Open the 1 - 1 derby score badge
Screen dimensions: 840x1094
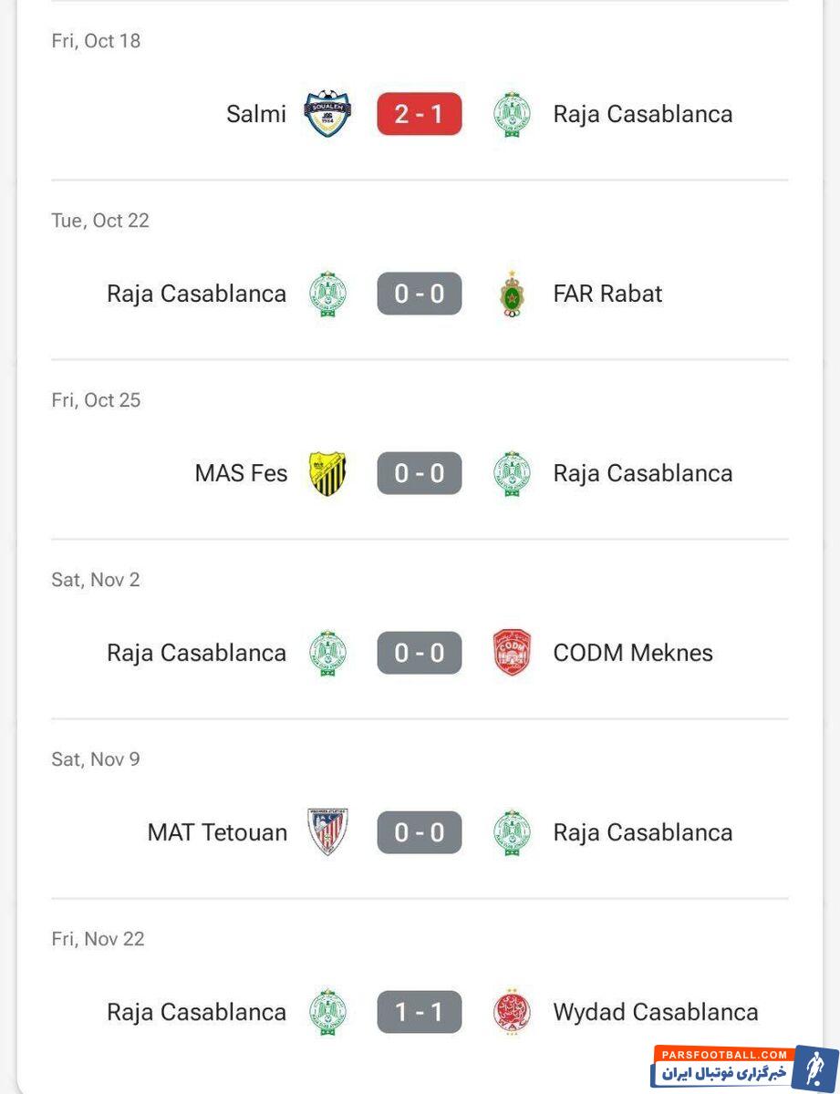click(420, 1012)
